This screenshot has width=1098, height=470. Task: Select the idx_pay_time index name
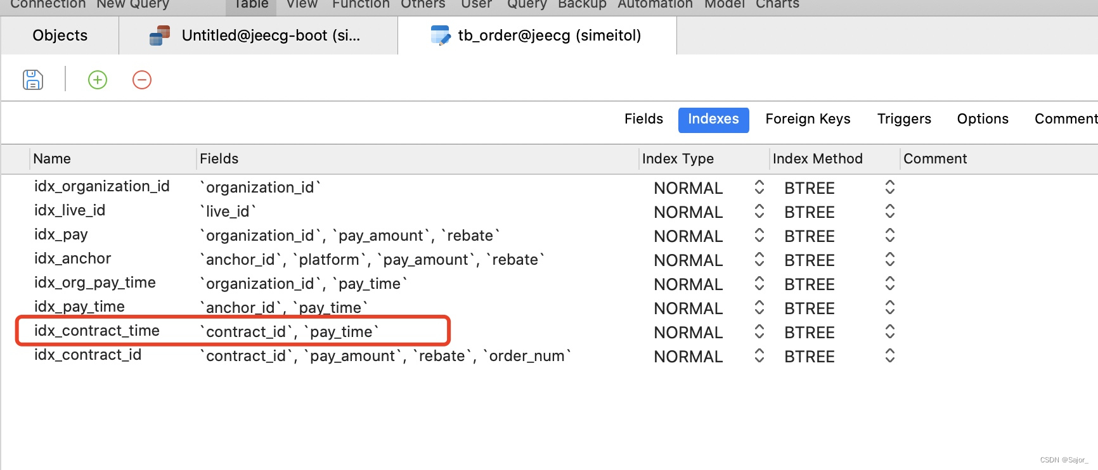click(x=79, y=307)
